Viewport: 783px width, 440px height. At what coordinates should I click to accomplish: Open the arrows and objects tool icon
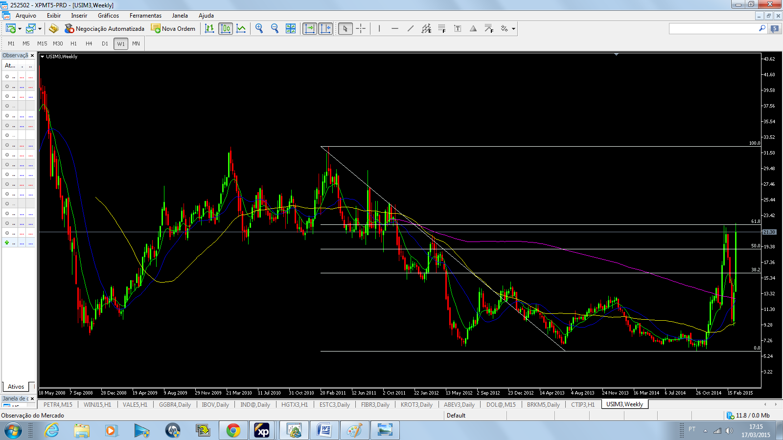(x=505, y=28)
